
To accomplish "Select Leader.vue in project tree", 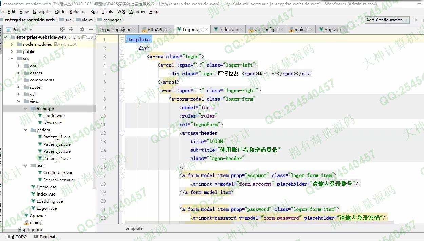I will pos(54,116).
